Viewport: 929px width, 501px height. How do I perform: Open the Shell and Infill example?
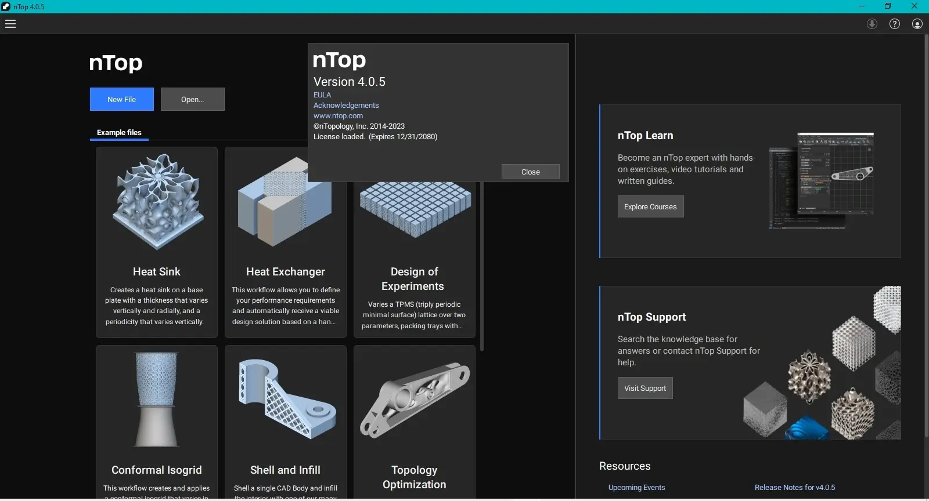[x=285, y=422]
